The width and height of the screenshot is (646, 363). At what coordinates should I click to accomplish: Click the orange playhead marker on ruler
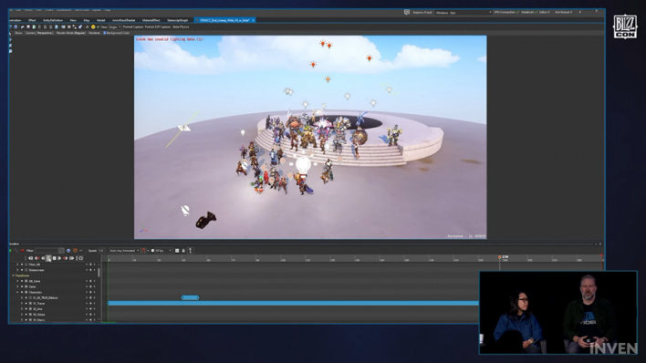click(500, 257)
